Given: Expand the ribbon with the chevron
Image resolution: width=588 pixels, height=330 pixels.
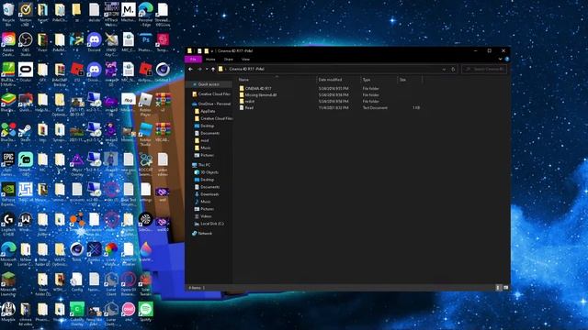Looking at the screenshot, I should point(500,59).
